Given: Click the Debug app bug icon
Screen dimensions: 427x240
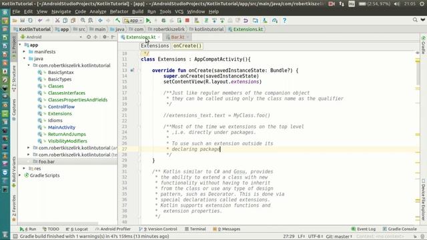Looking at the screenshot, I should 163,21.
